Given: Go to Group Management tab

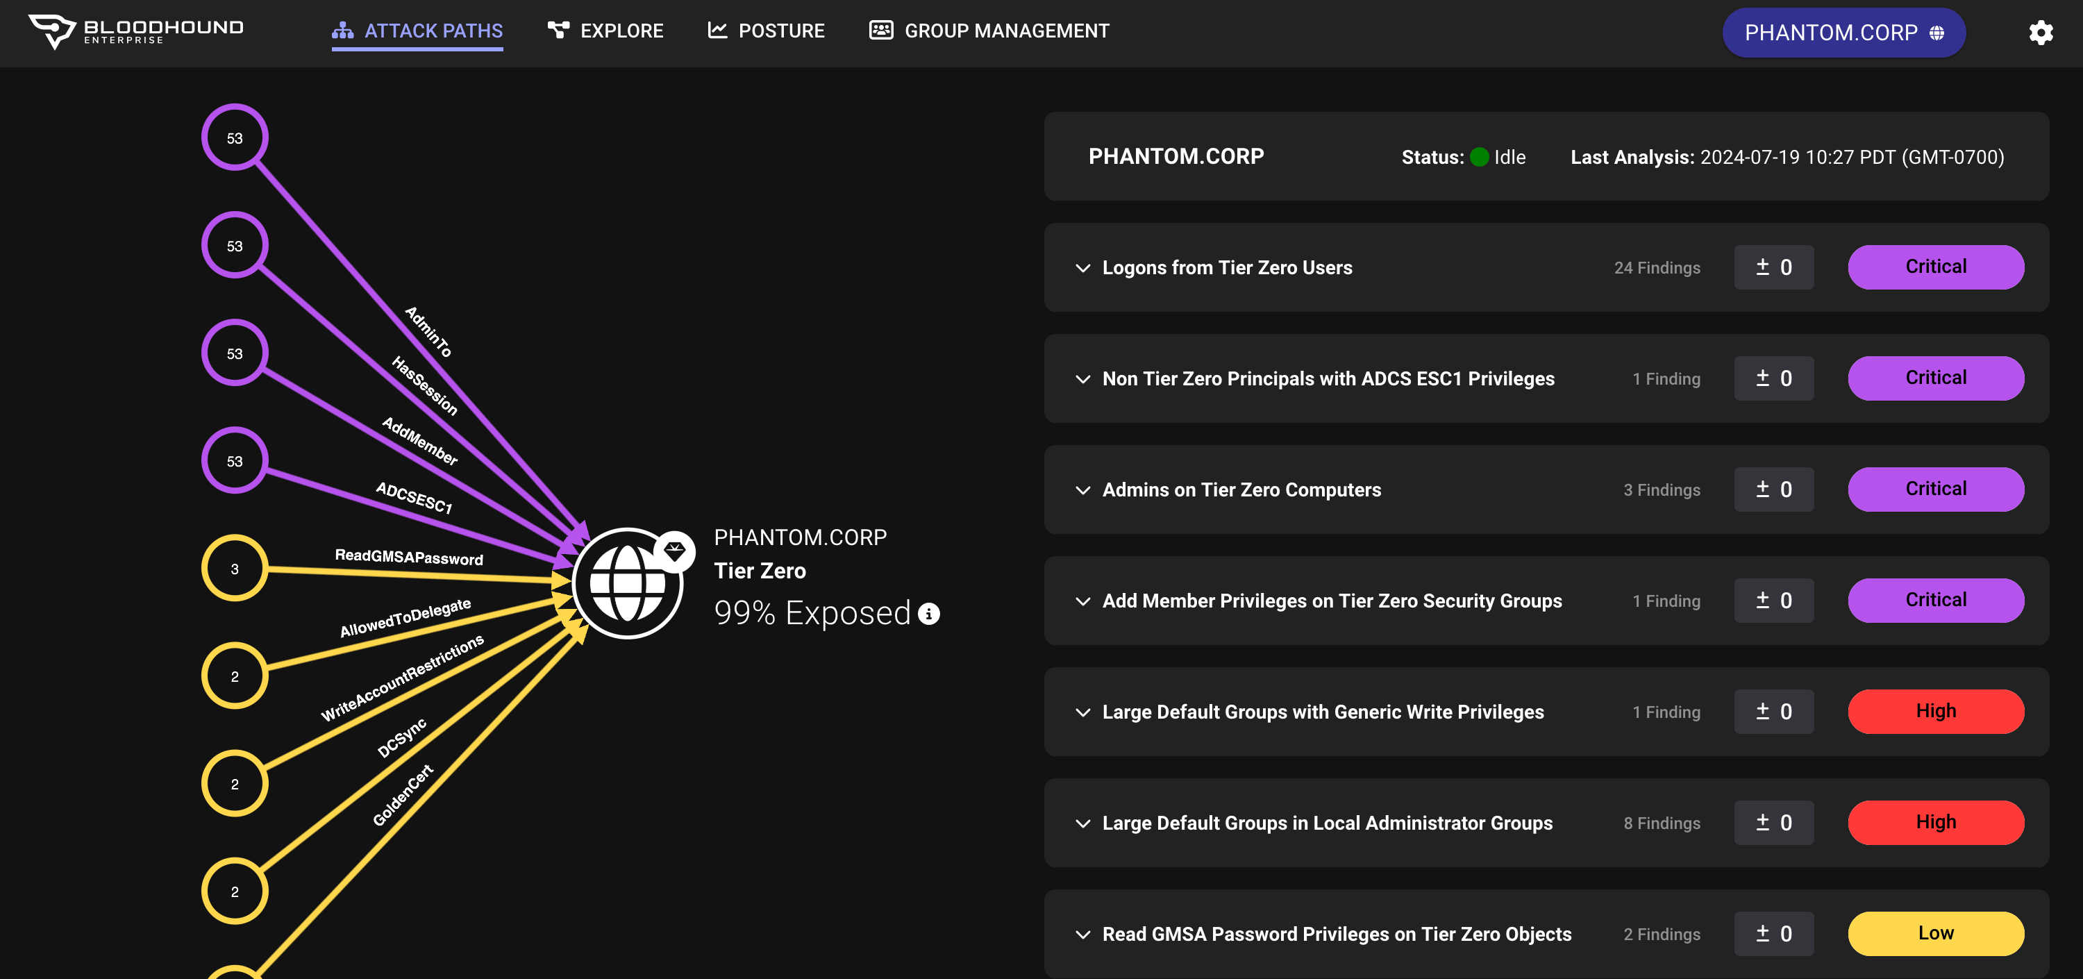Looking at the screenshot, I should point(989,31).
